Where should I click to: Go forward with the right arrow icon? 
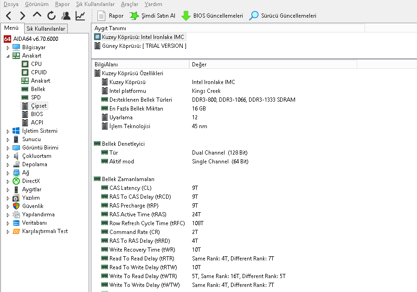tap(23, 16)
